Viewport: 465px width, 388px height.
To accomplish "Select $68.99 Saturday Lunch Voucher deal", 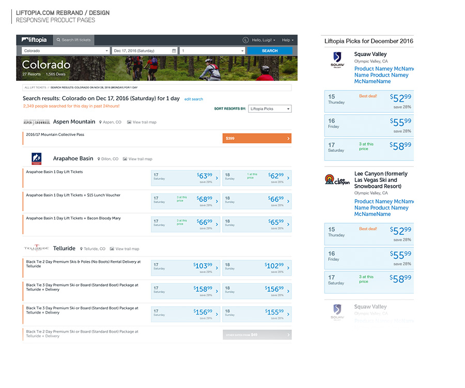I will [185, 201].
